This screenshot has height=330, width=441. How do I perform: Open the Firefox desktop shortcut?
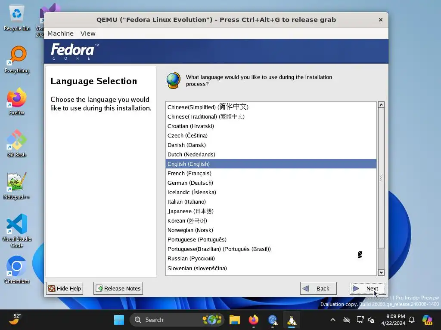[17, 101]
